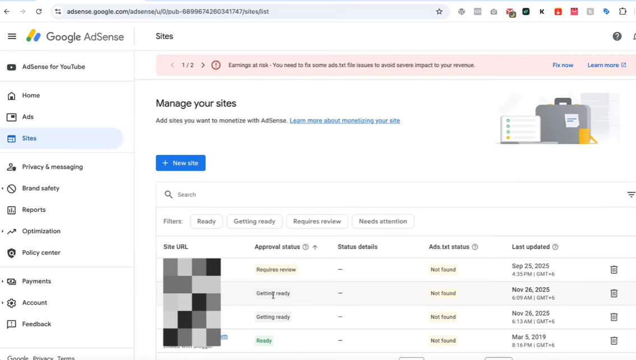Open the Help question mark icon
This screenshot has height=360, width=636.
point(617,36)
